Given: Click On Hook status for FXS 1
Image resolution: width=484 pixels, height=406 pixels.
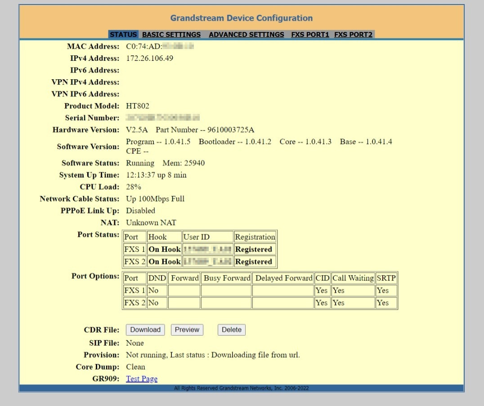Looking at the screenshot, I should tap(165, 249).
